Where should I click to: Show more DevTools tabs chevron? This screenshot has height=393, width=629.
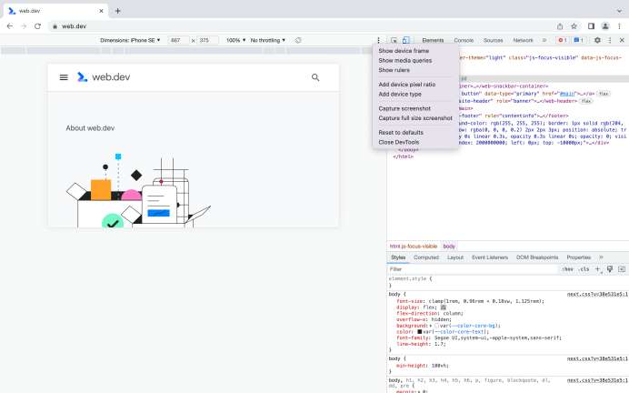[x=544, y=40]
